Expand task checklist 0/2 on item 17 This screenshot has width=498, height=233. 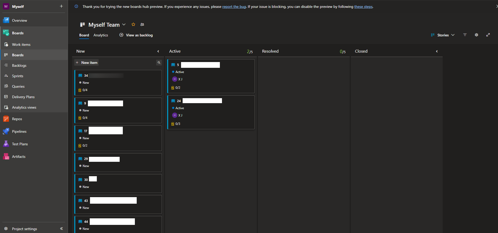(83, 146)
